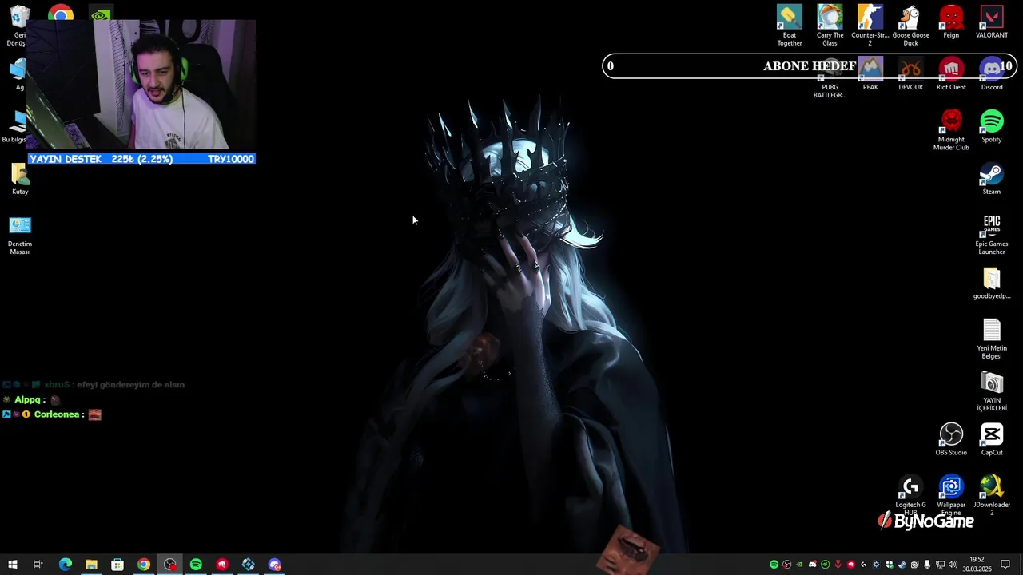The image size is (1023, 575).
Task: Select JDownloader 2 desktop icon
Action: coord(992,495)
